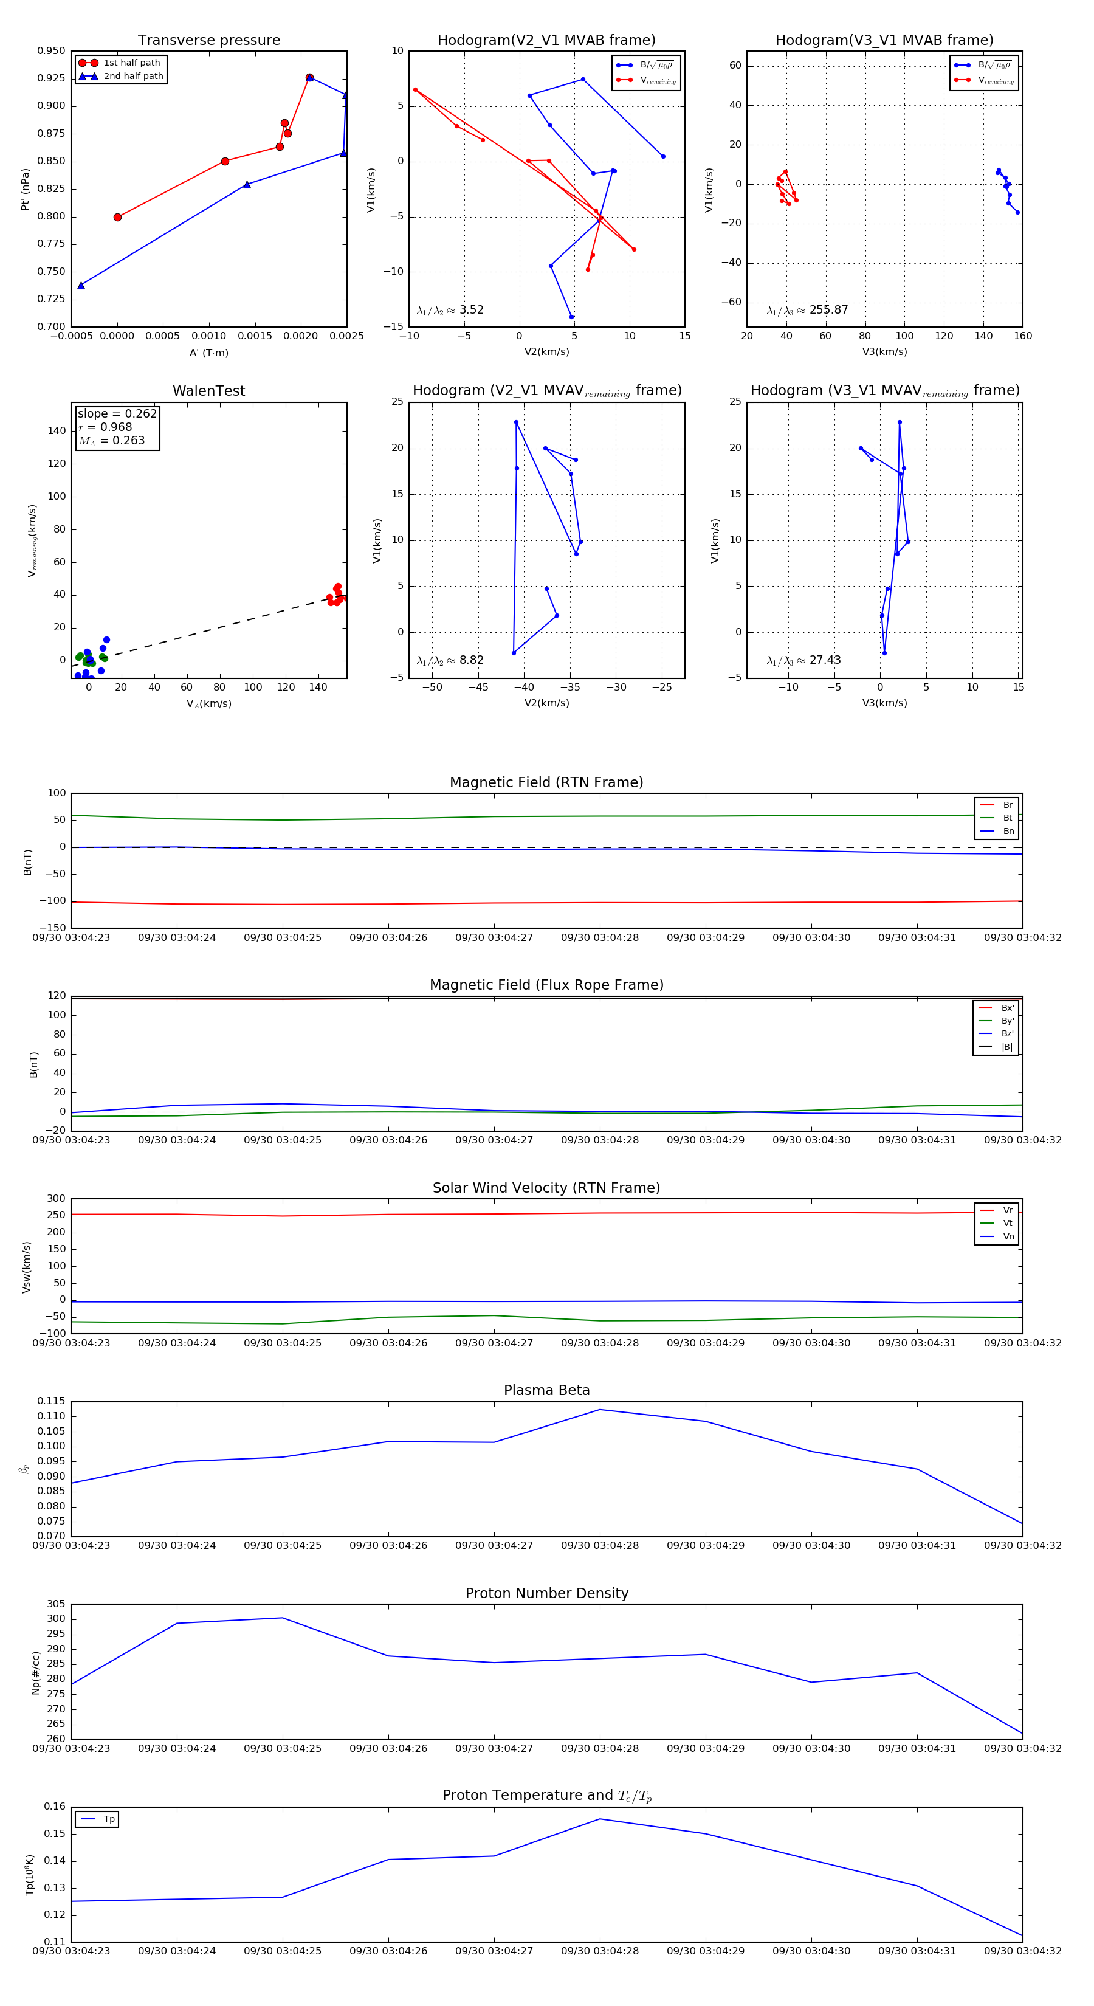Viewport: 1094px width, 2006px height.
Task: Click the 'Vr' legend entry
Action: (997, 1210)
